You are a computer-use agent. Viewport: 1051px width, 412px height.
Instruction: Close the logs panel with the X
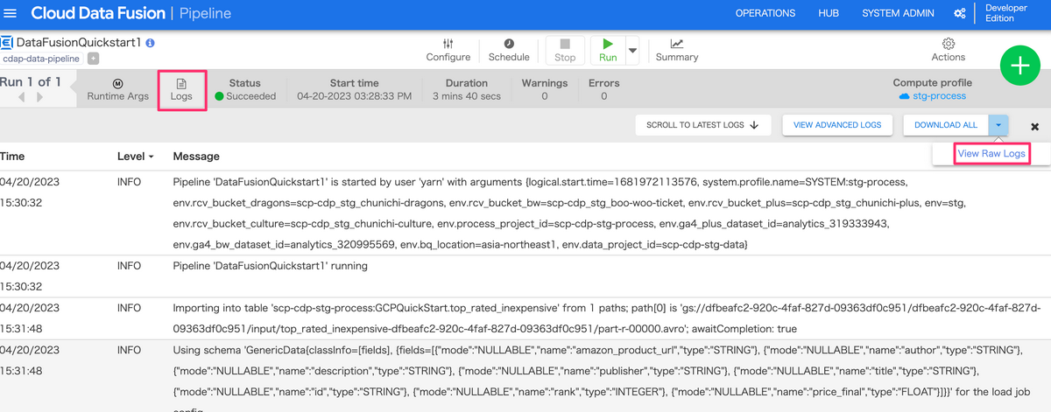(x=1034, y=127)
